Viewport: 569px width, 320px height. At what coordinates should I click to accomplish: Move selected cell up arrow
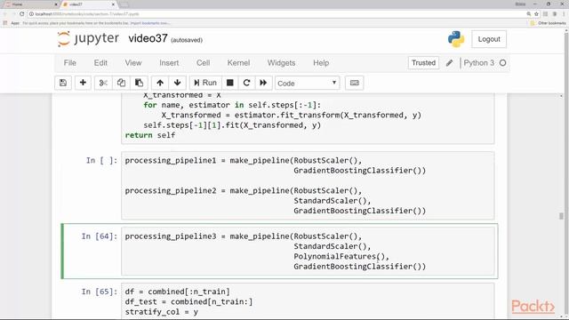(x=160, y=83)
